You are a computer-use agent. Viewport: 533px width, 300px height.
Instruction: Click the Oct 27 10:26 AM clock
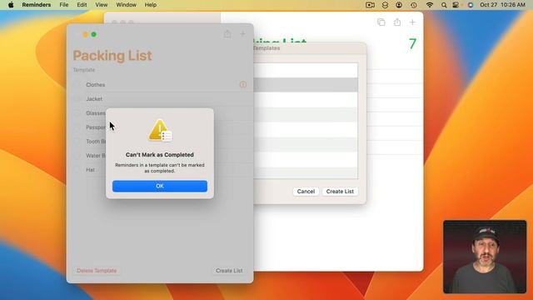(502, 5)
